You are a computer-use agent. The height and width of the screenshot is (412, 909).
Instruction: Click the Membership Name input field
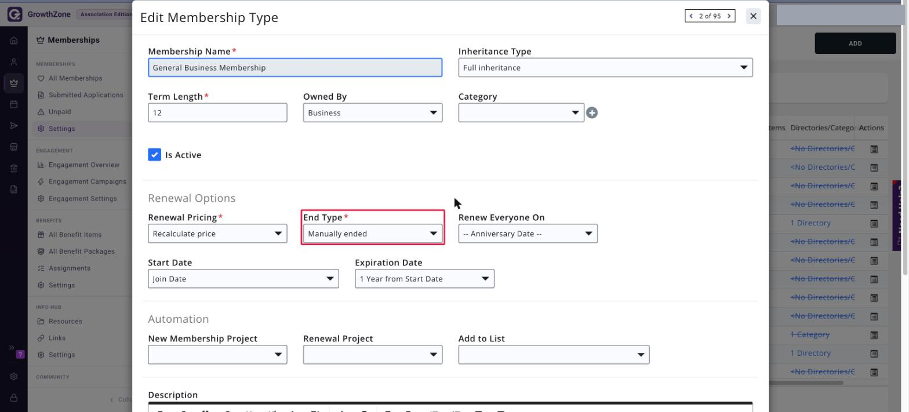[295, 67]
